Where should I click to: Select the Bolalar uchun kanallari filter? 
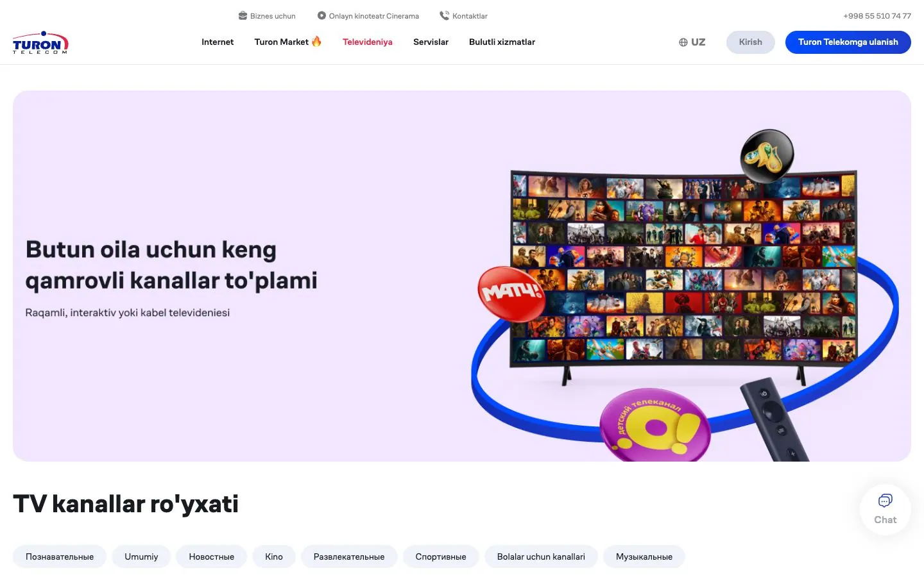tap(541, 556)
